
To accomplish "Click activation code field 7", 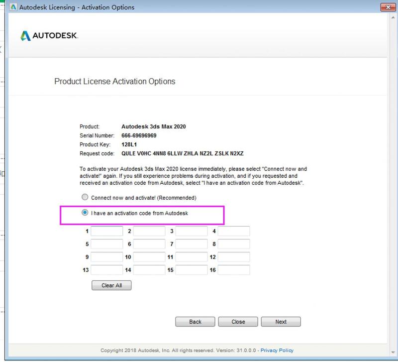I will [x=192, y=244].
